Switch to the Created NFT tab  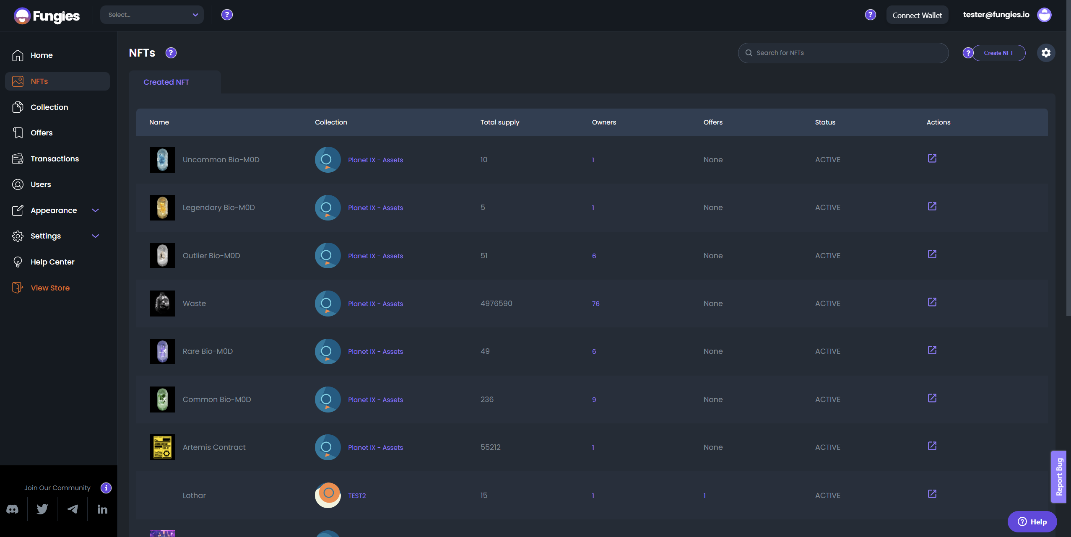166,82
